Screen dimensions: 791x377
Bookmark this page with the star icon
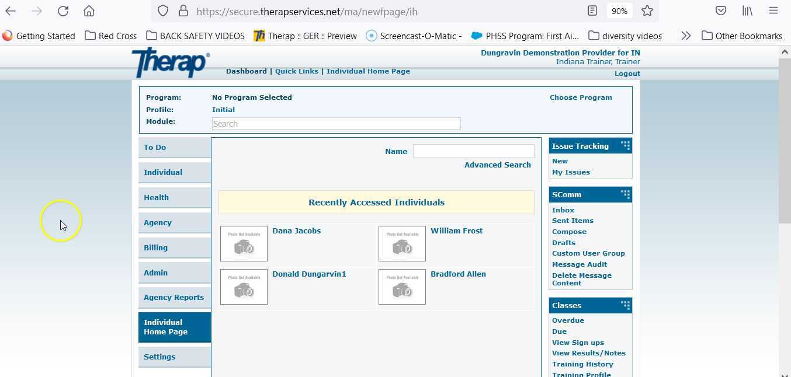pyautogui.click(x=647, y=11)
